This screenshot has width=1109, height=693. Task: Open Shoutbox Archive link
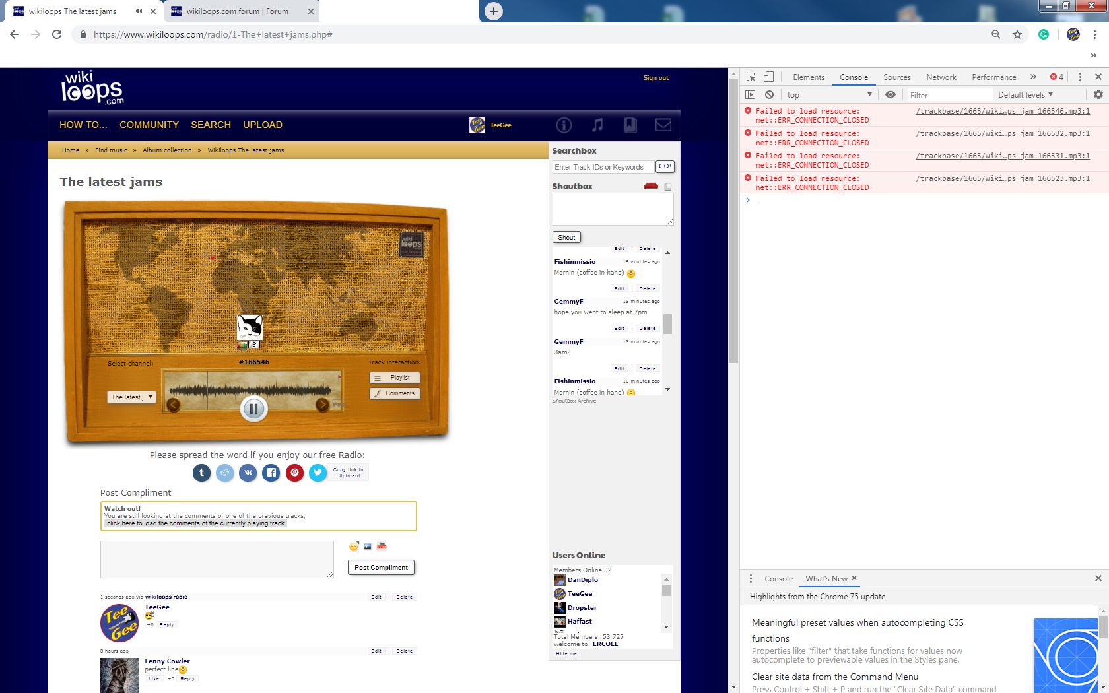click(x=574, y=401)
